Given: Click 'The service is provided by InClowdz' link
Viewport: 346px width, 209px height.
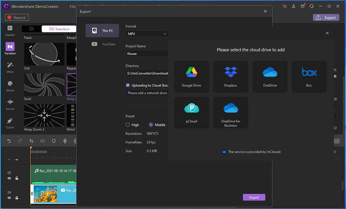Looking at the screenshot, I should (254, 152).
